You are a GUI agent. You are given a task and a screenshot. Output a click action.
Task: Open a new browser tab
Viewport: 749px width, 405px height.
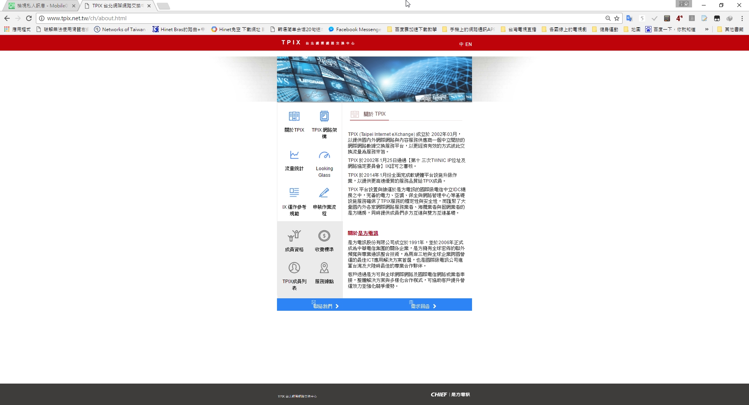163,6
